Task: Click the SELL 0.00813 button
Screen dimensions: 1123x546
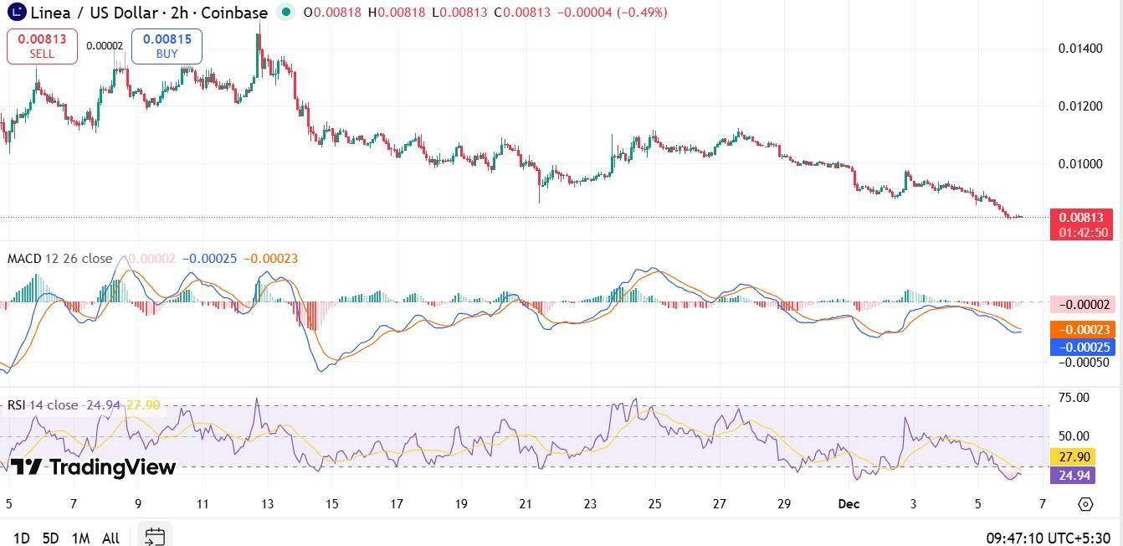Action: point(41,45)
